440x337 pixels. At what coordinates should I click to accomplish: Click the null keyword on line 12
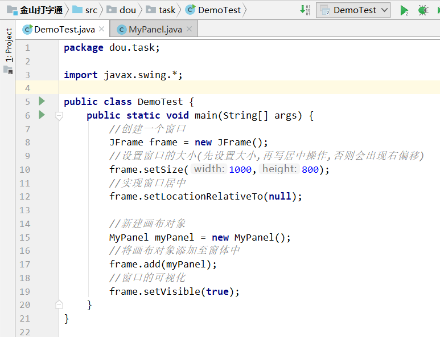point(280,196)
